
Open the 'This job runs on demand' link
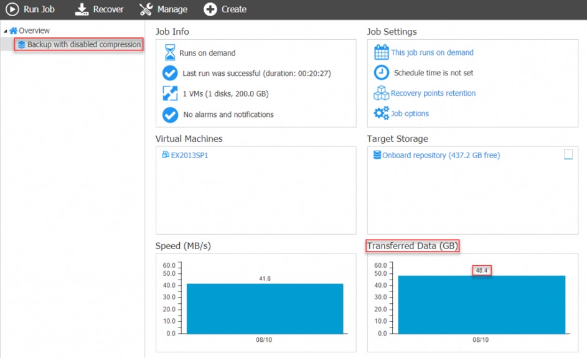point(432,53)
